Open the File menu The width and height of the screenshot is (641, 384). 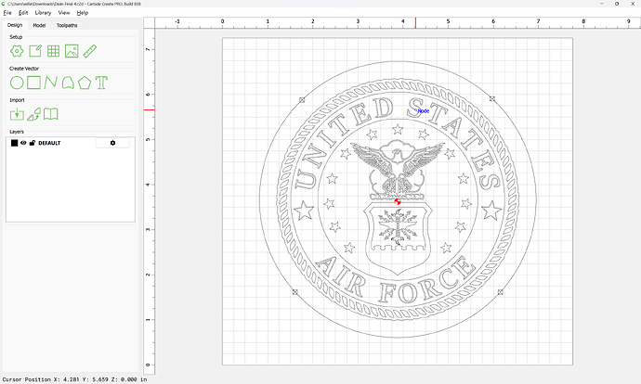point(7,13)
